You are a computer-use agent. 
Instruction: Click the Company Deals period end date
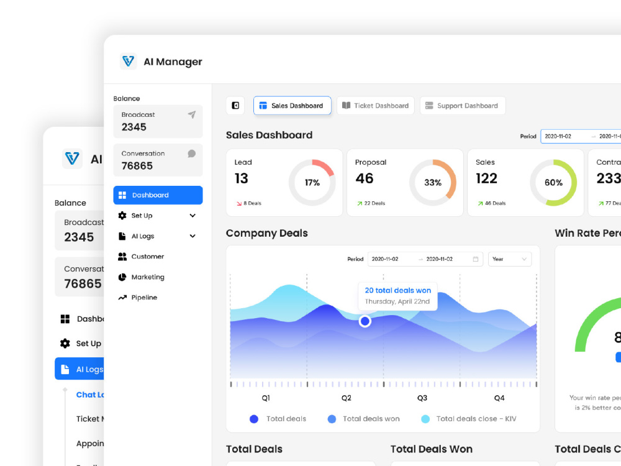click(x=439, y=259)
